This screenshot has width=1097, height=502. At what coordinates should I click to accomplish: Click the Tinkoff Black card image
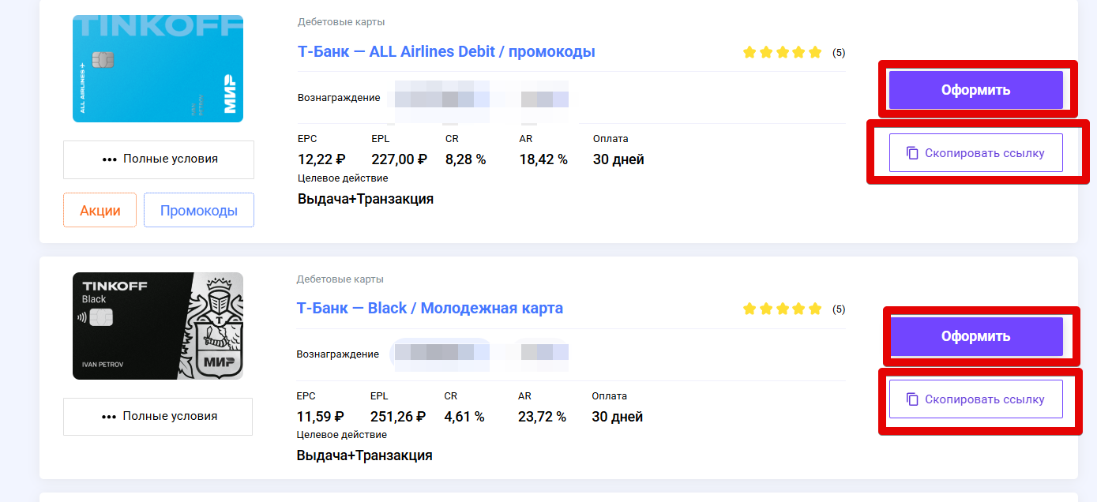point(158,326)
